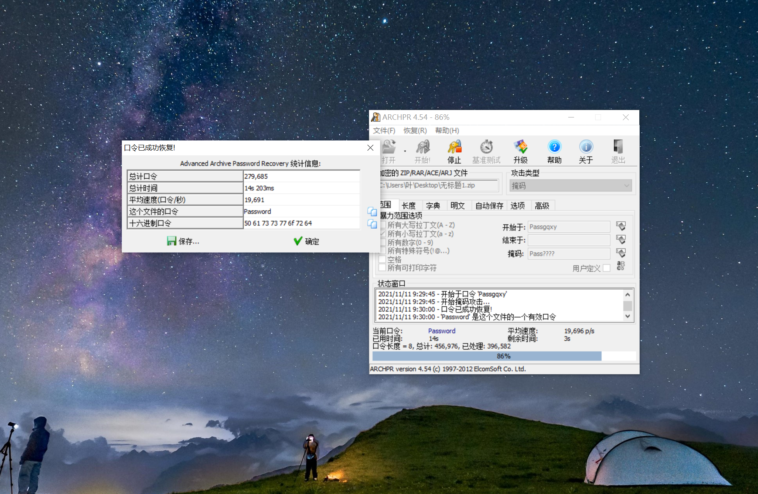Toggle the user-defined (用户定义) checkbox

(606, 268)
